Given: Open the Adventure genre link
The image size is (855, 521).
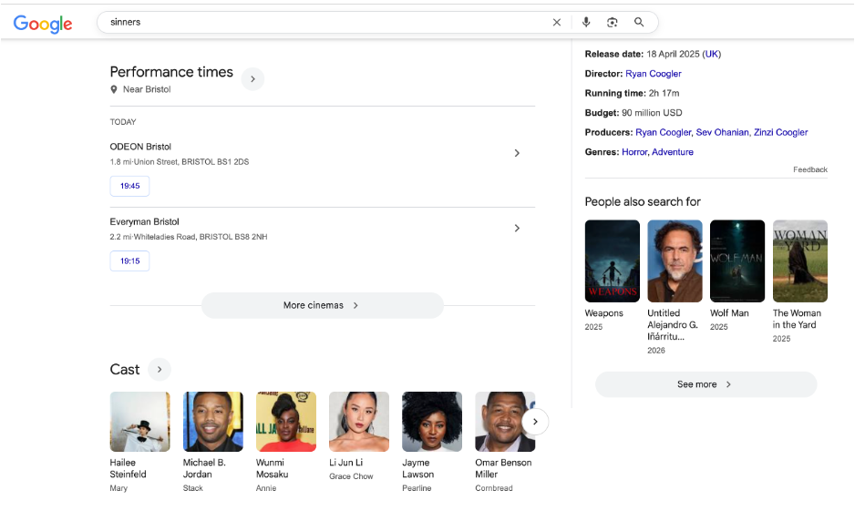Looking at the screenshot, I should [x=673, y=152].
